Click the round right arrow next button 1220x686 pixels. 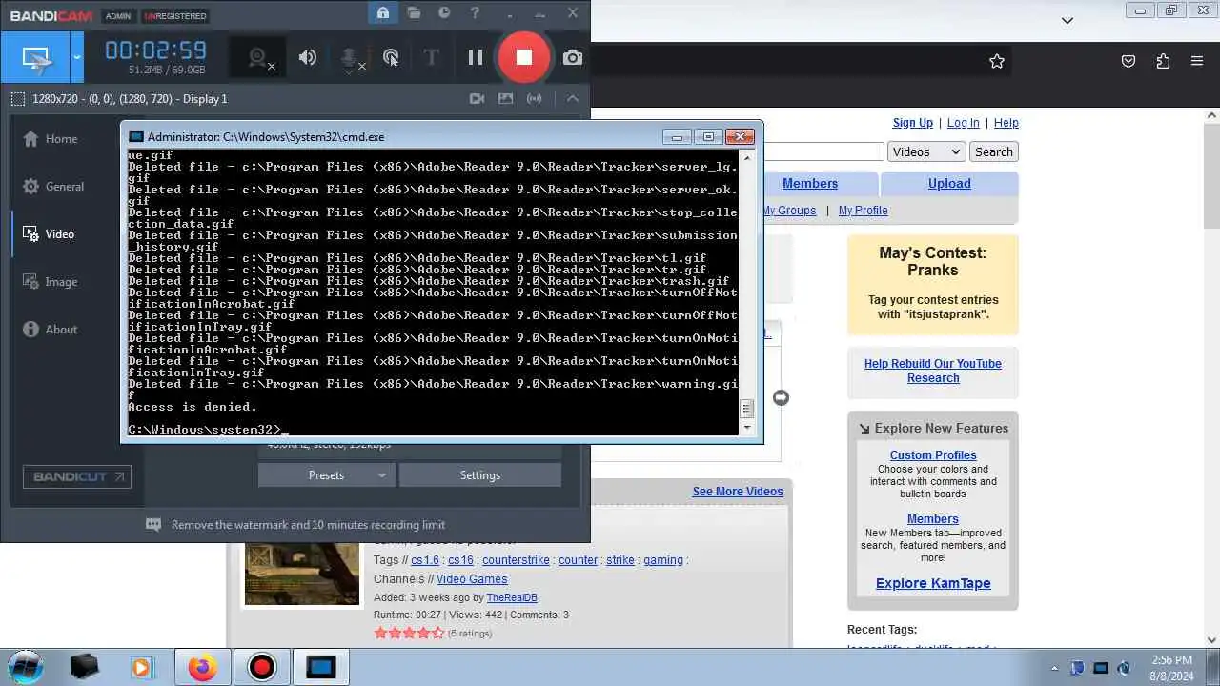[781, 398]
